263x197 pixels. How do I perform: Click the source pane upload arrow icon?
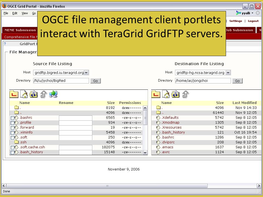[x=44, y=94]
